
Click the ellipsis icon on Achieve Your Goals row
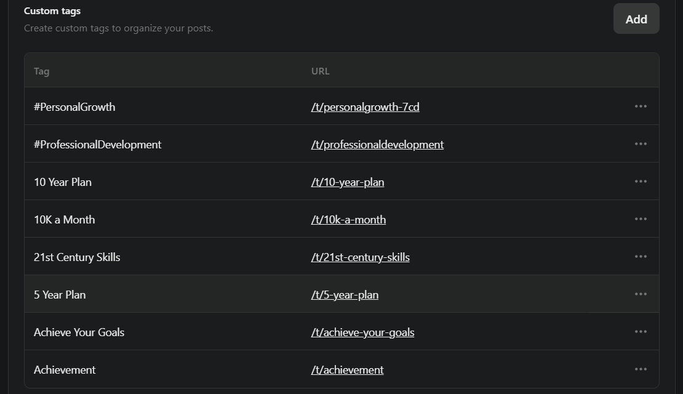coord(641,331)
